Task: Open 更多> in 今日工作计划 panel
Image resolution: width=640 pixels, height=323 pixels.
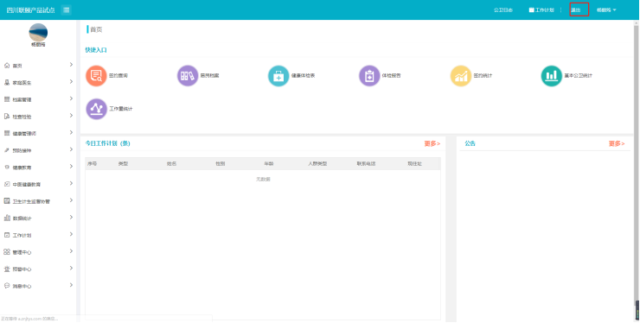Action: [432, 143]
